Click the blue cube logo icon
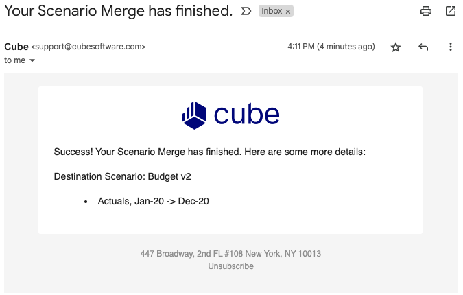Screen dimensions: 463x295 194,115
